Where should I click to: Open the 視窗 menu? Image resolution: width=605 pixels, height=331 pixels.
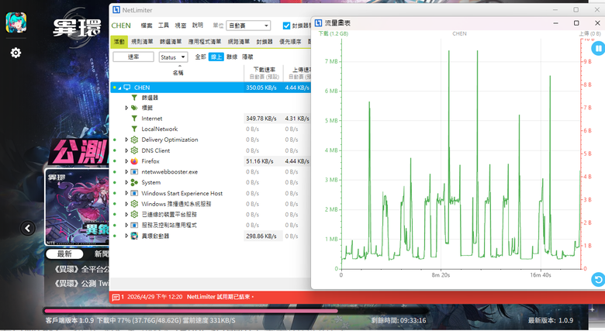[x=181, y=26]
